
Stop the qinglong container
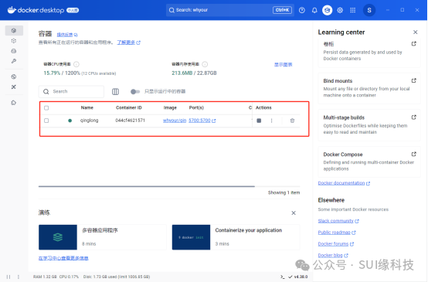[259, 121]
